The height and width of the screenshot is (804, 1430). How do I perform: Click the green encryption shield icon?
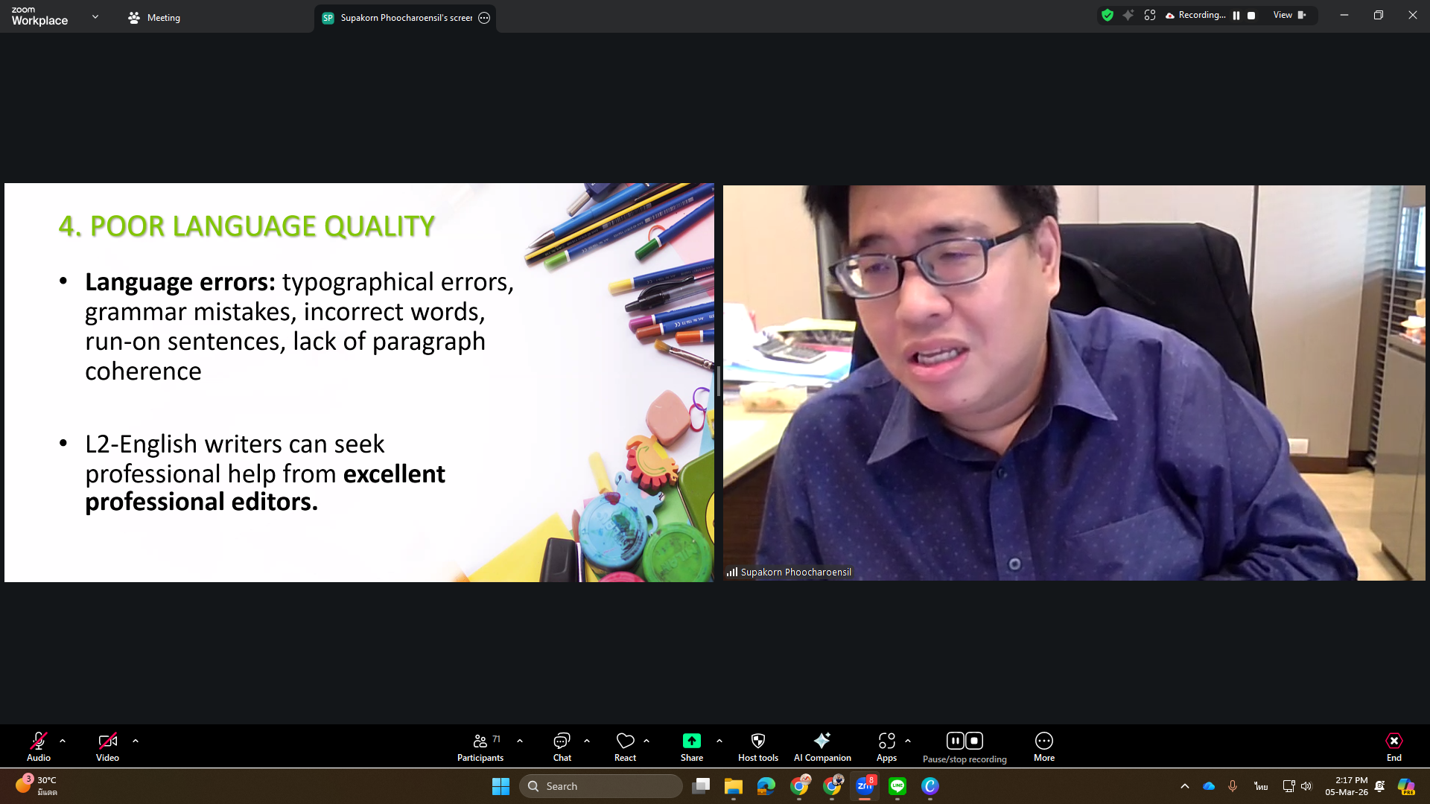coord(1108,15)
